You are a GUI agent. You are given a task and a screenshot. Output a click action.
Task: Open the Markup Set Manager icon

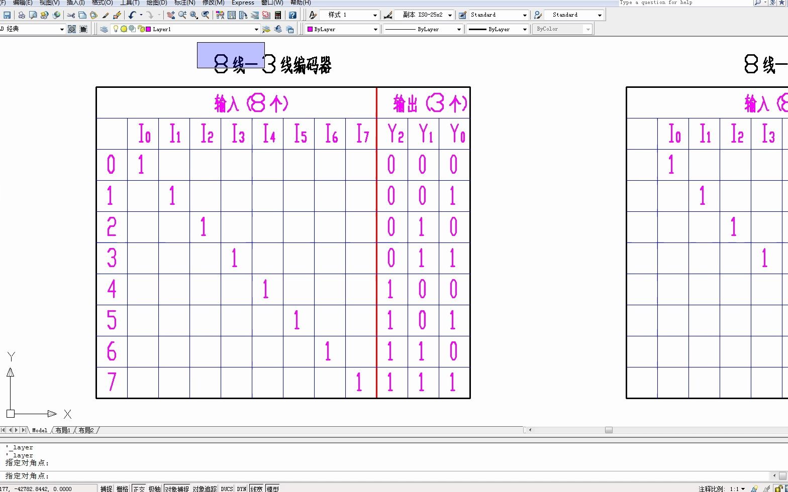pyautogui.click(x=266, y=15)
